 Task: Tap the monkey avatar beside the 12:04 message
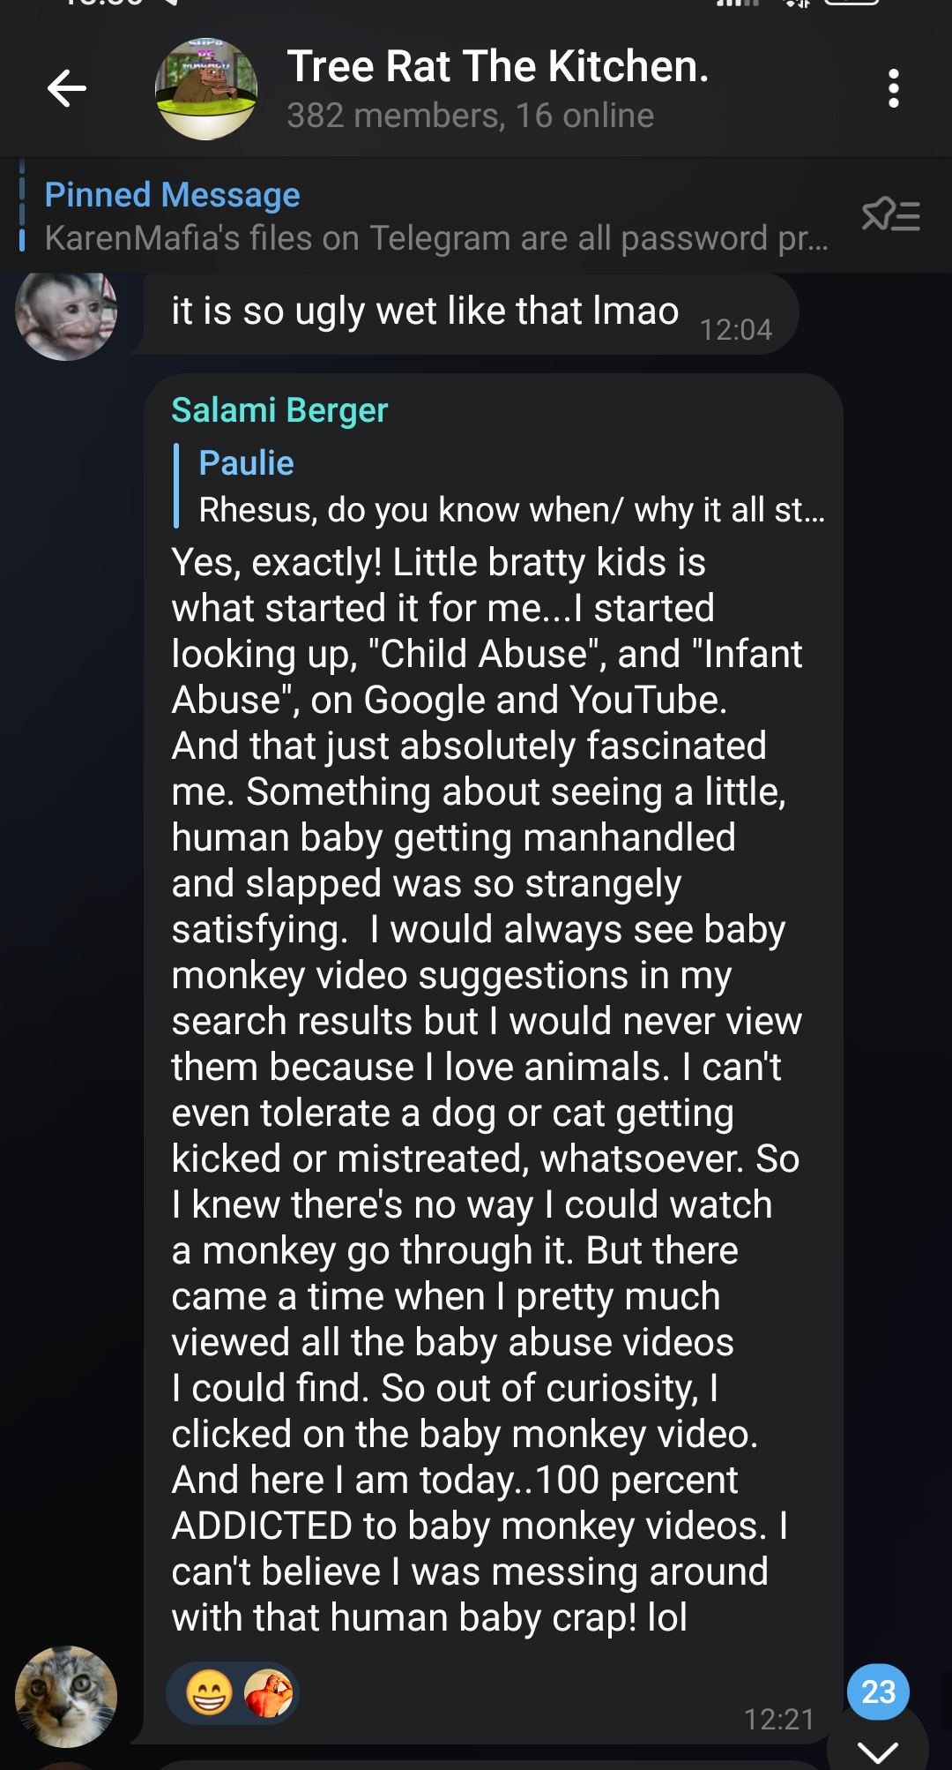click(66, 312)
